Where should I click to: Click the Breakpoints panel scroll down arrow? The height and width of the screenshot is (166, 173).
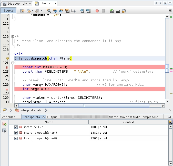tap(171, 164)
